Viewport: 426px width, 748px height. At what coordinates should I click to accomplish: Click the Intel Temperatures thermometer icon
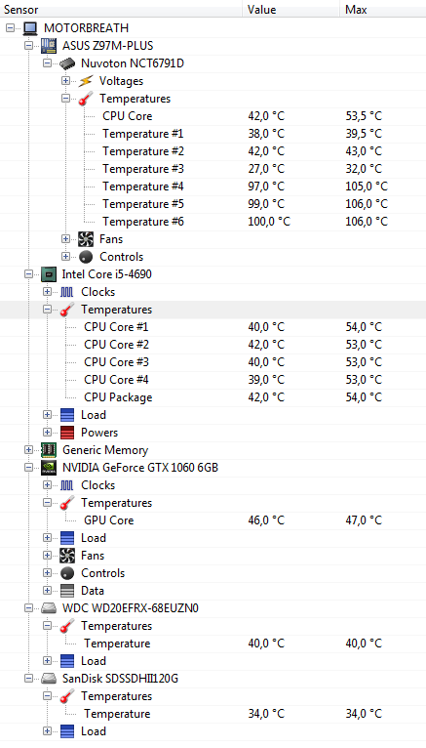[67, 310]
